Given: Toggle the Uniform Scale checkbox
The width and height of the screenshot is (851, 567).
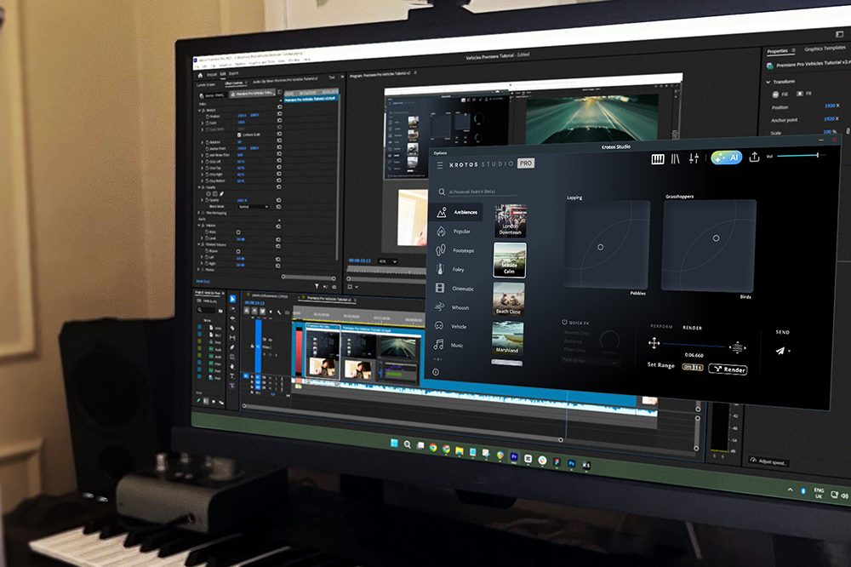Looking at the screenshot, I should (239, 135).
